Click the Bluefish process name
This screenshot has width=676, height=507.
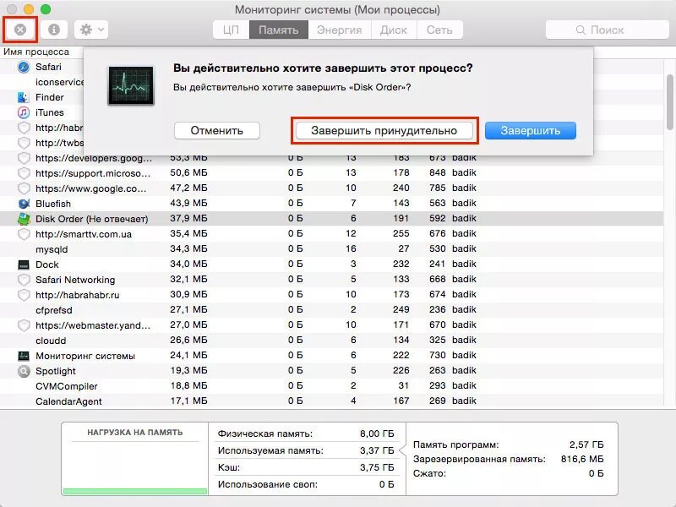(53, 204)
